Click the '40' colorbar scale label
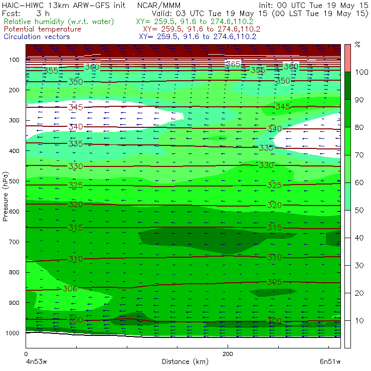 coord(359,238)
